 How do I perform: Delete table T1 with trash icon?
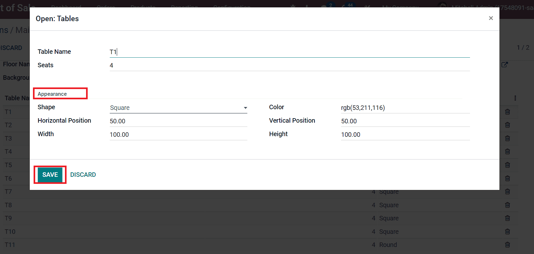pos(507,112)
